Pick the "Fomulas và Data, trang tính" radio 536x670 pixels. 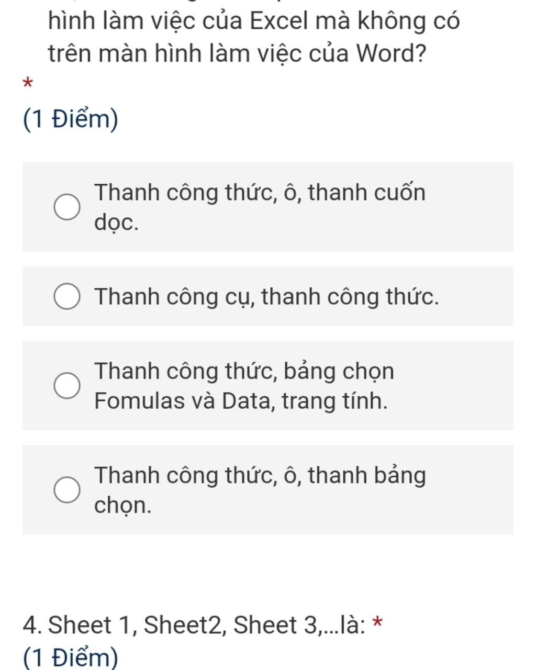pos(68,386)
